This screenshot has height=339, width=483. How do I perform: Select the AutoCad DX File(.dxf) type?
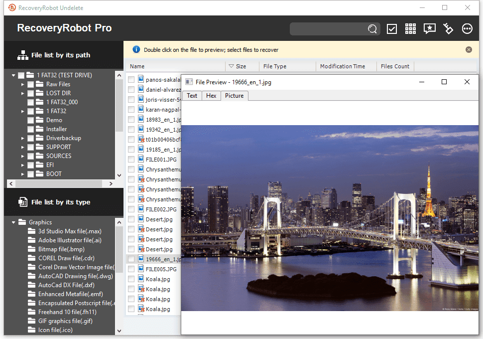pos(66,285)
